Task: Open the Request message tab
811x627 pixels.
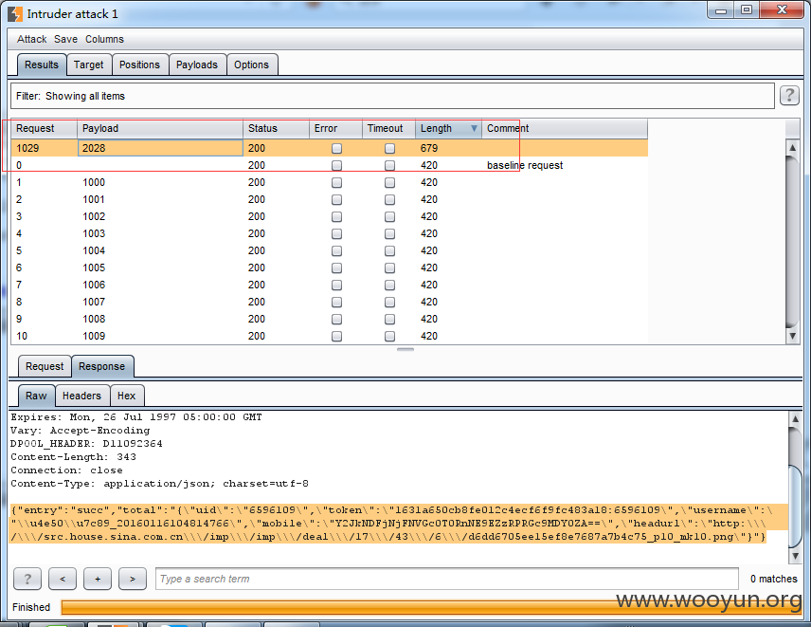Action: (x=45, y=366)
